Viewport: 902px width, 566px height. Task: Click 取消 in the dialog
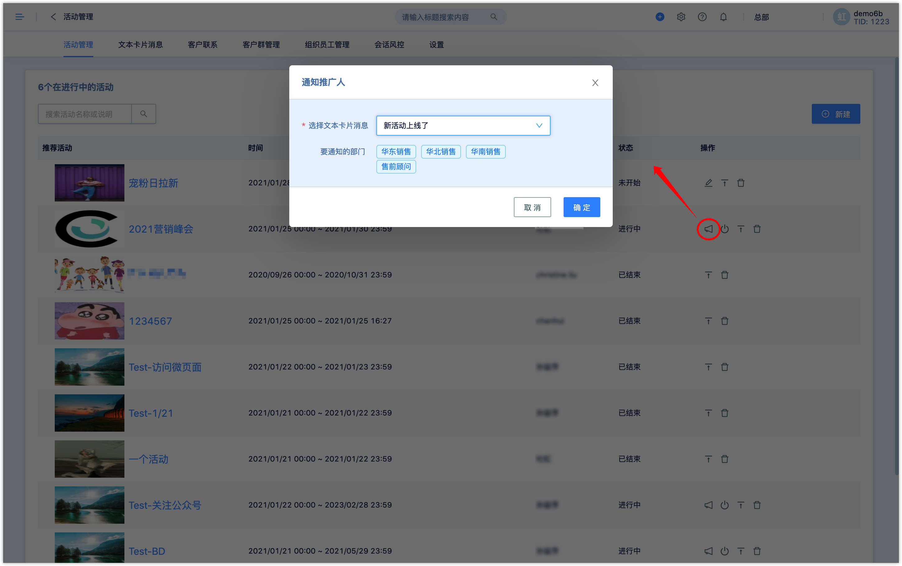tap(532, 207)
